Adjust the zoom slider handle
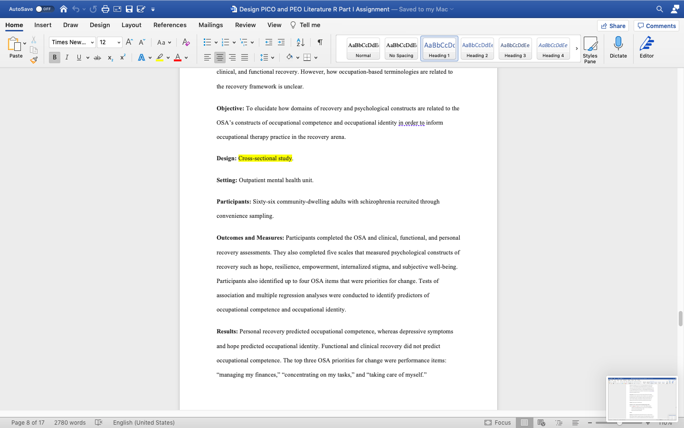 coord(619,422)
